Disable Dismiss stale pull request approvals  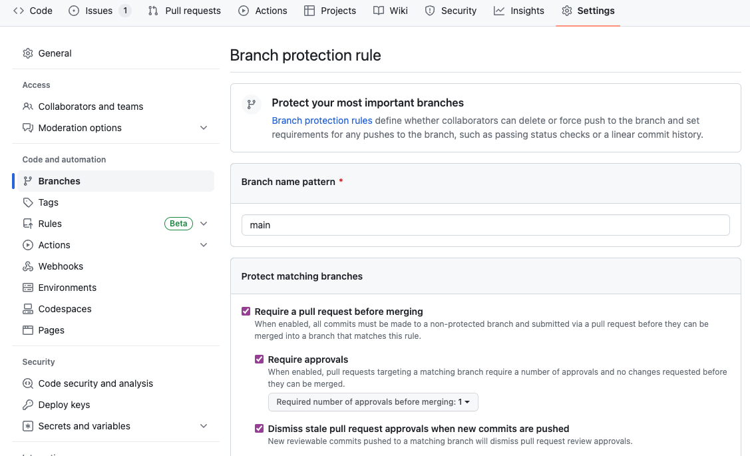coord(260,429)
